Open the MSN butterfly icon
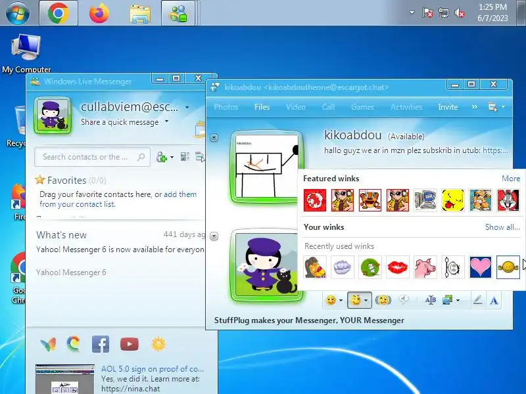526x394 pixels. (48, 344)
